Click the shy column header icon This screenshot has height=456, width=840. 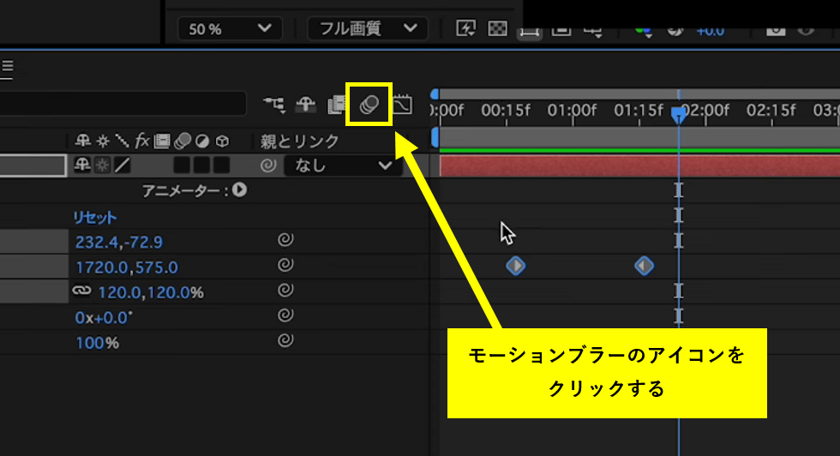click(82, 141)
